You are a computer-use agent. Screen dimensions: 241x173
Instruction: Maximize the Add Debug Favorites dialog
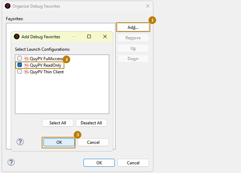89,37
